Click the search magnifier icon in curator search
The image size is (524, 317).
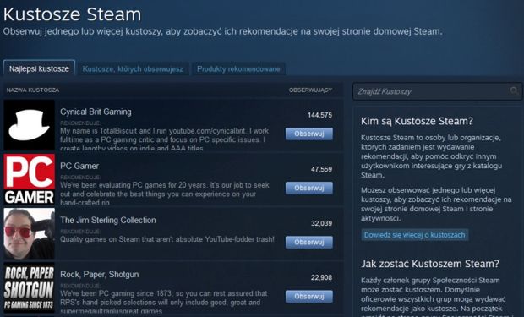[514, 90]
